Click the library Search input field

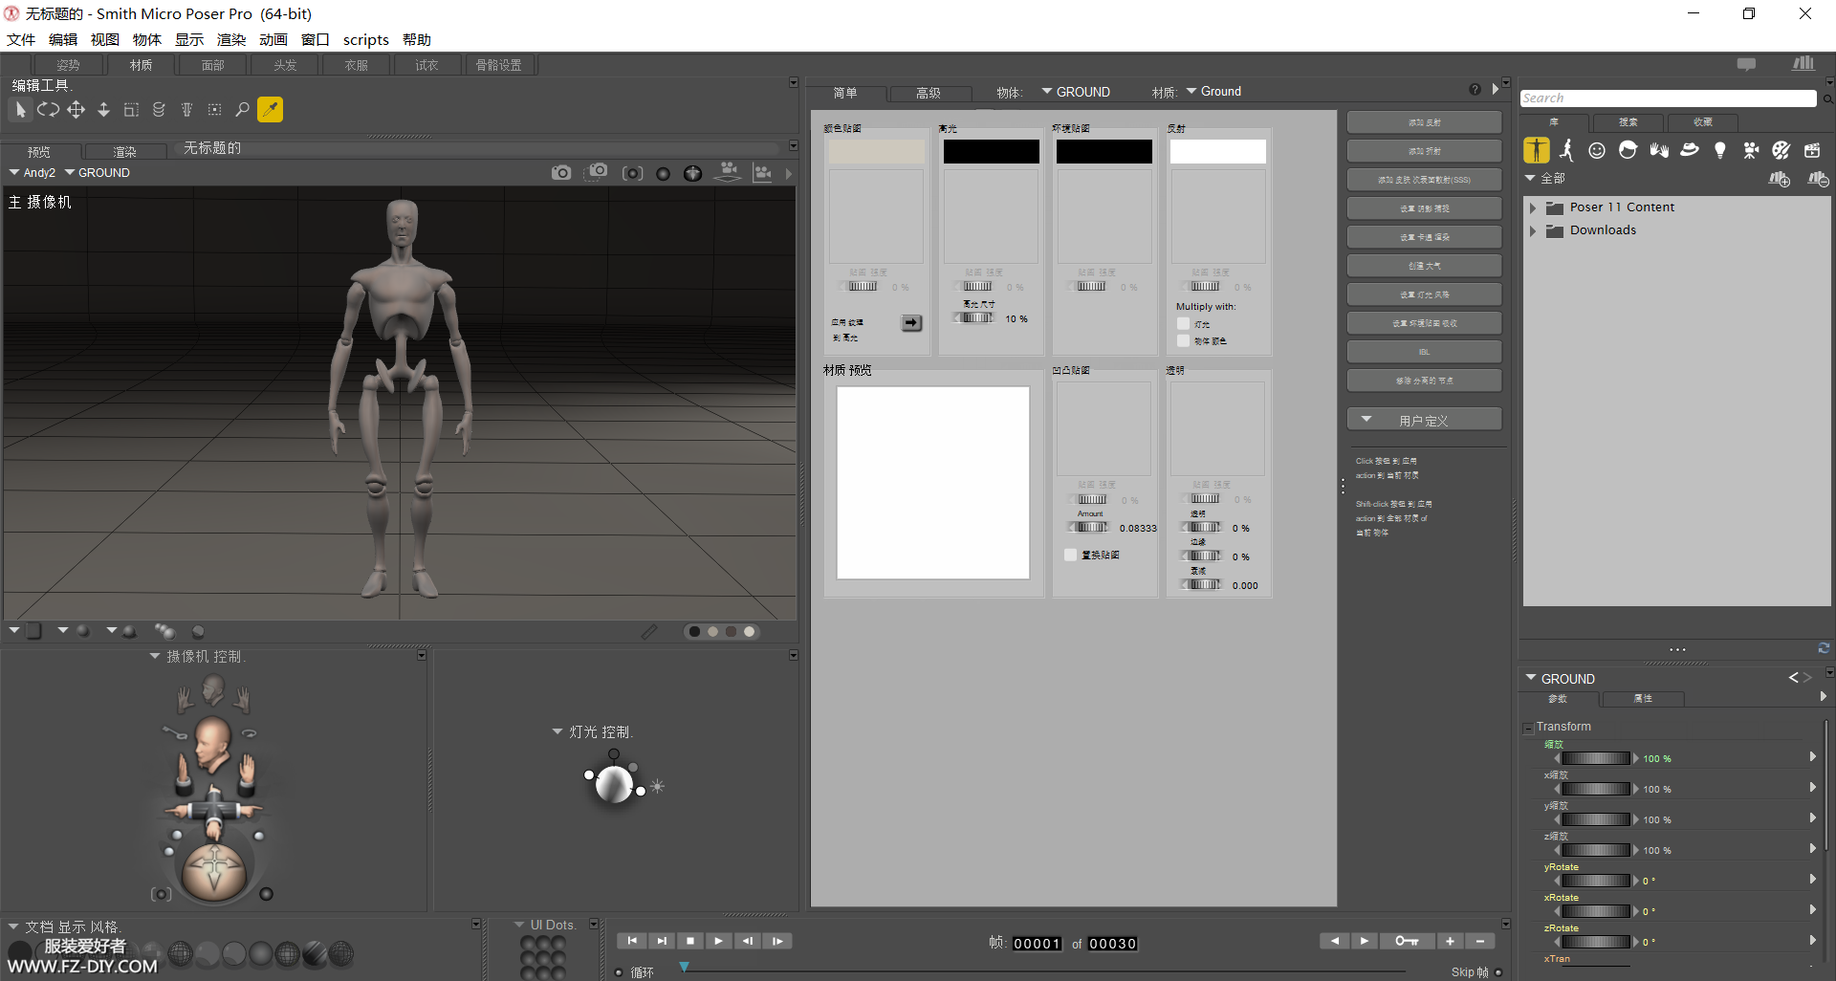point(1667,98)
